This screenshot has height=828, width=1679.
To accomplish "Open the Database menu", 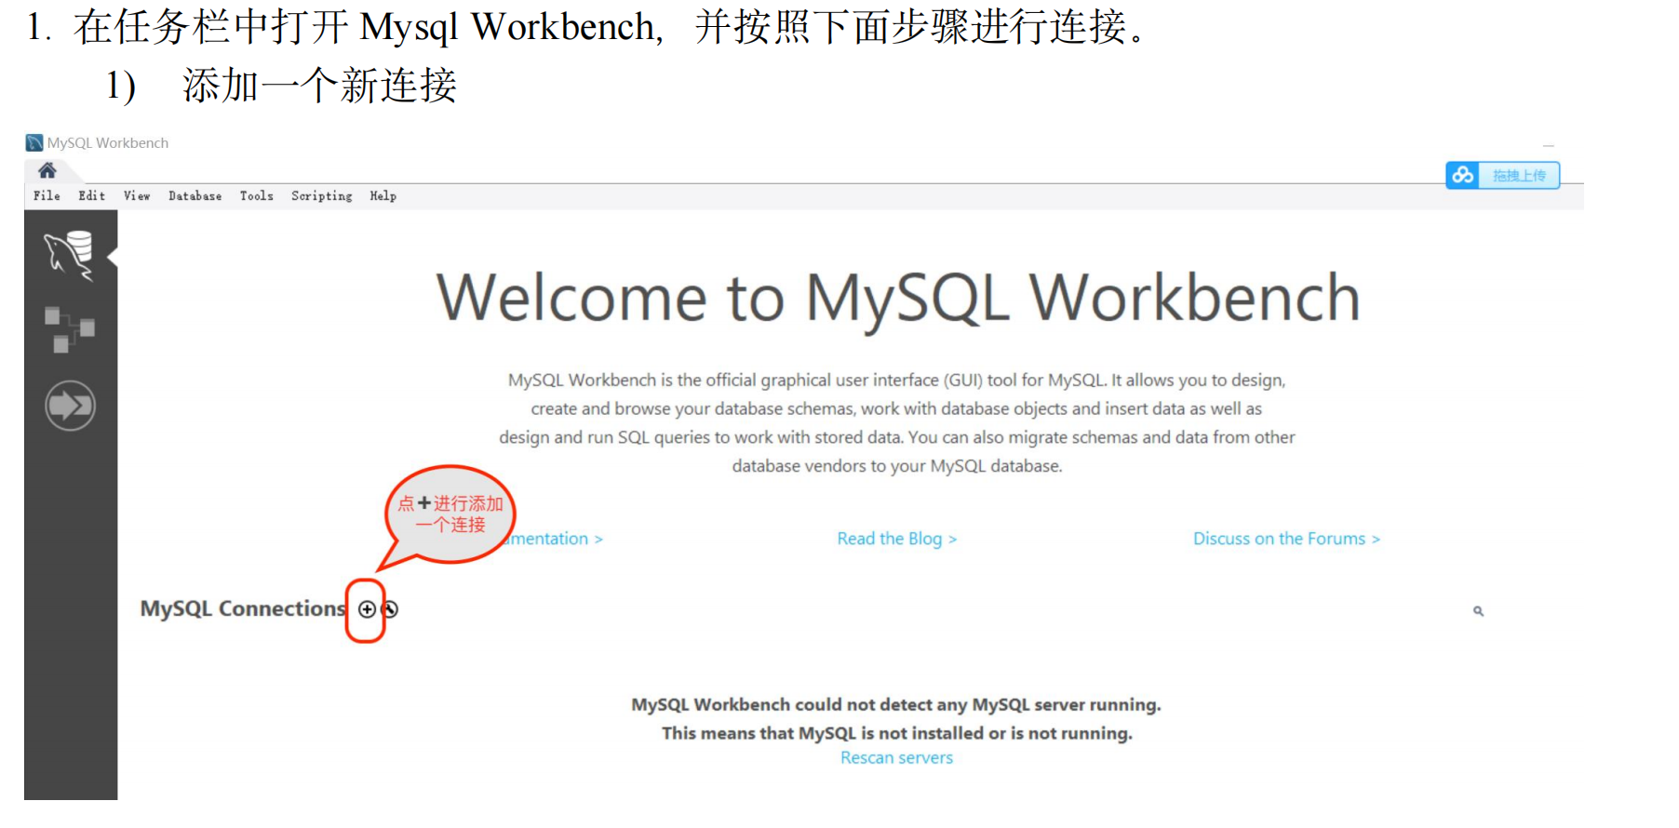I will pos(195,195).
